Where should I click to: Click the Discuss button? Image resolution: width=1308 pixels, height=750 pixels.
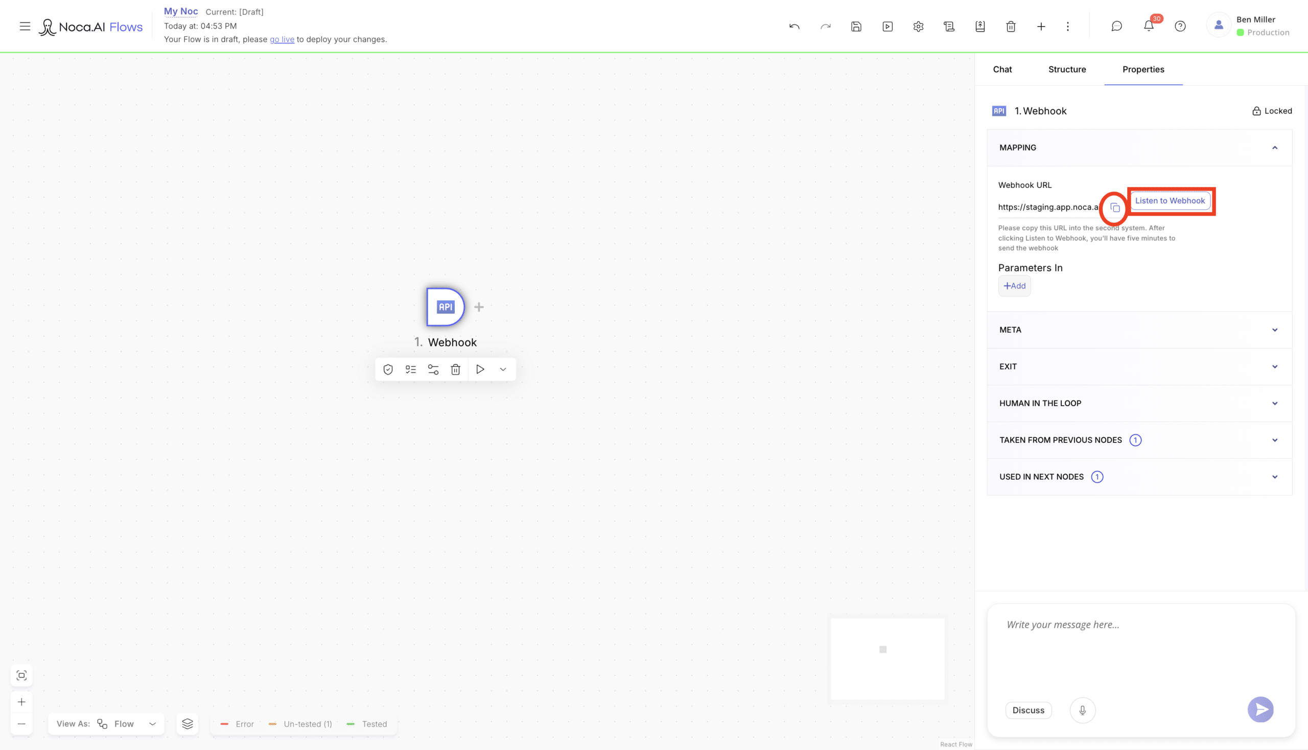pyautogui.click(x=1029, y=710)
